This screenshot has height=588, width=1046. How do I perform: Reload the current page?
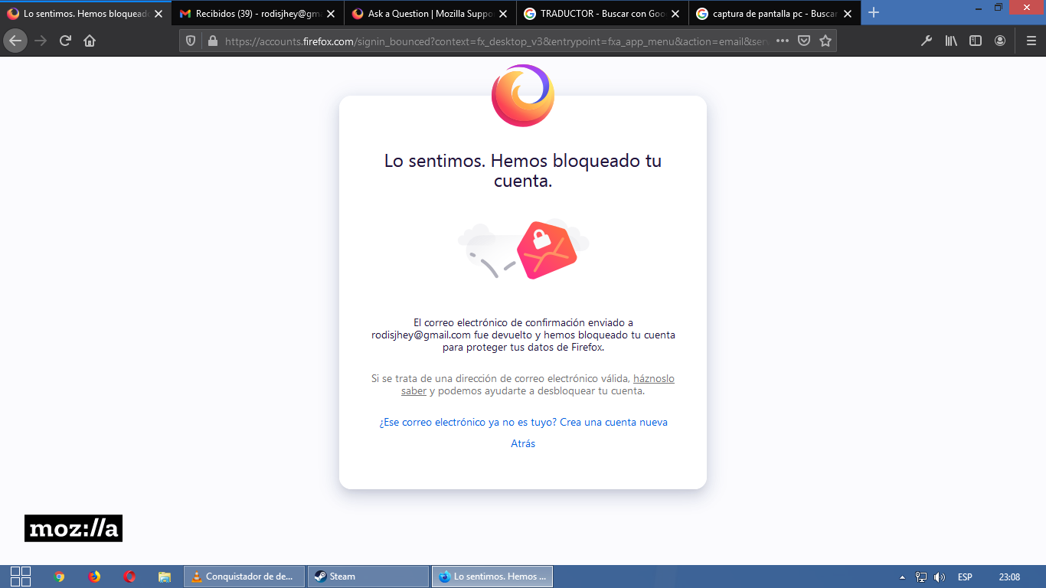pos(65,41)
